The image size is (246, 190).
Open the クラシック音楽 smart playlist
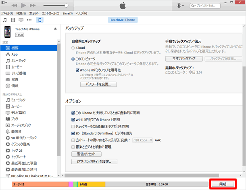coord(29,144)
